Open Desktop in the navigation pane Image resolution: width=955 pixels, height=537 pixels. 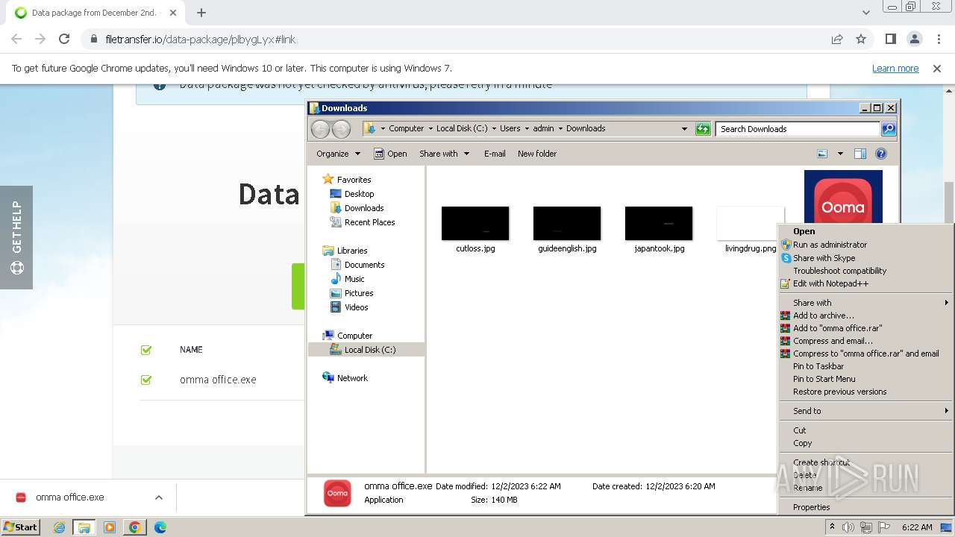point(359,194)
